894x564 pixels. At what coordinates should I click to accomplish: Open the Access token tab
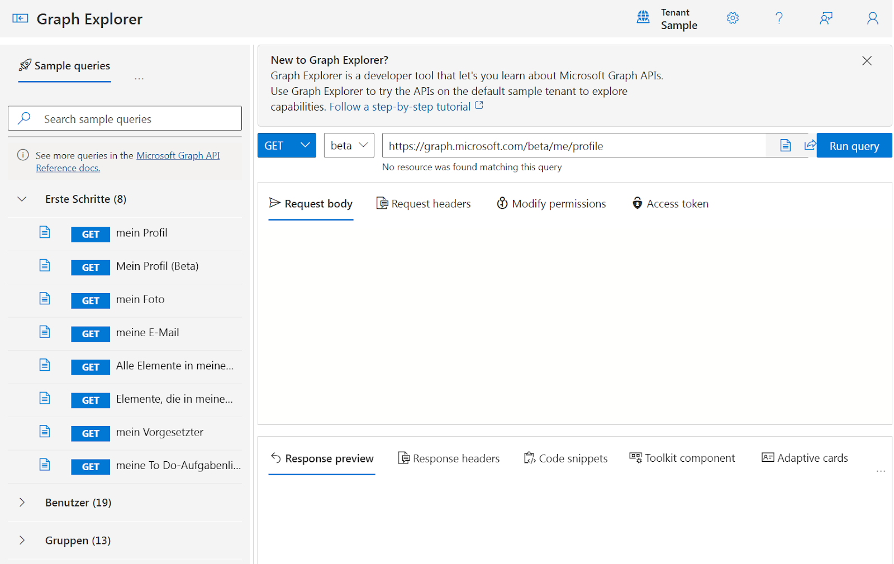(670, 204)
